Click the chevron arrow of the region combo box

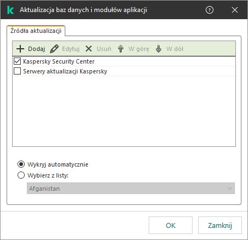coord(230,188)
